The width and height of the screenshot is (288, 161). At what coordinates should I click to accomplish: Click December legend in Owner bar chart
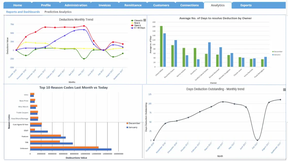277,52
